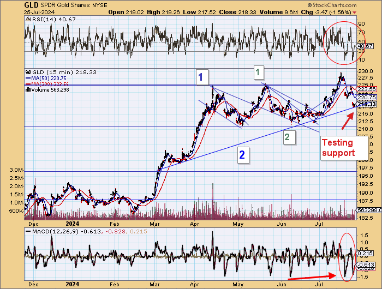Click the 2.0M volume axis label
This screenshot has height=289, width=382.
click(16, 186)
